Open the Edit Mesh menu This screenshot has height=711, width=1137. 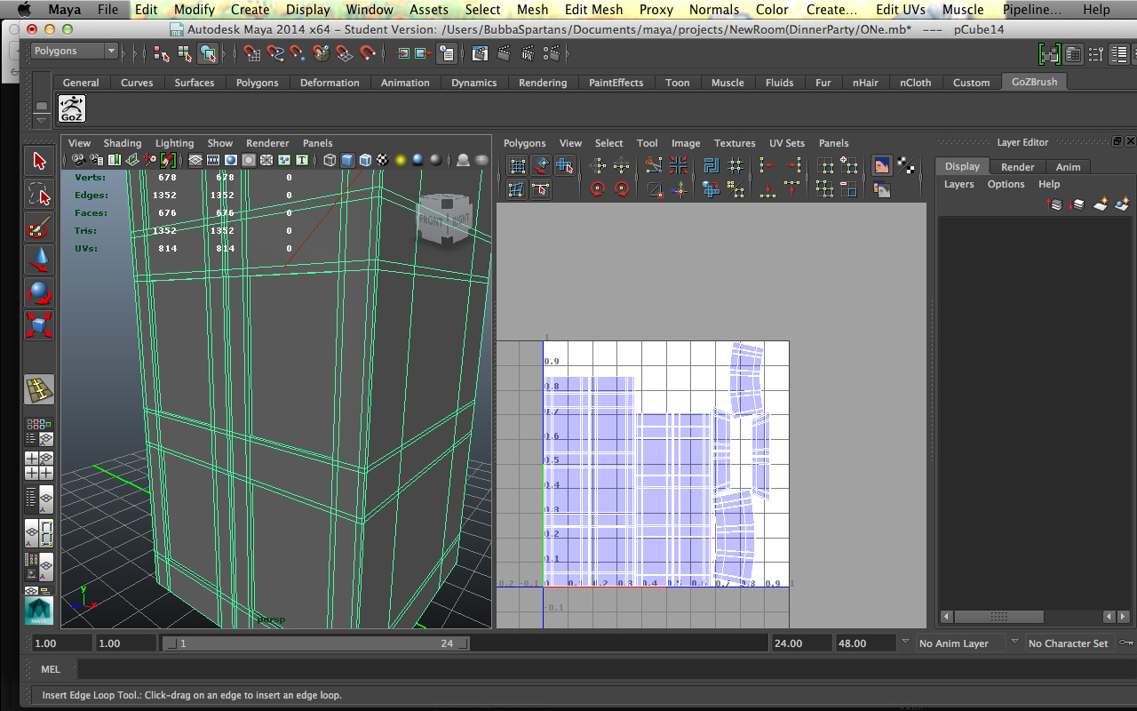pos(593,10)
